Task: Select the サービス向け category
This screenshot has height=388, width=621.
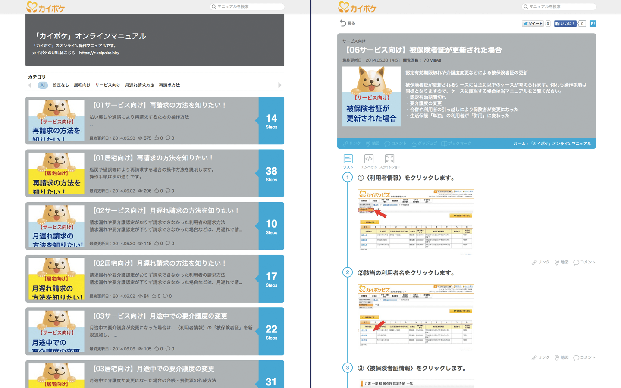Action: point(108,85)
